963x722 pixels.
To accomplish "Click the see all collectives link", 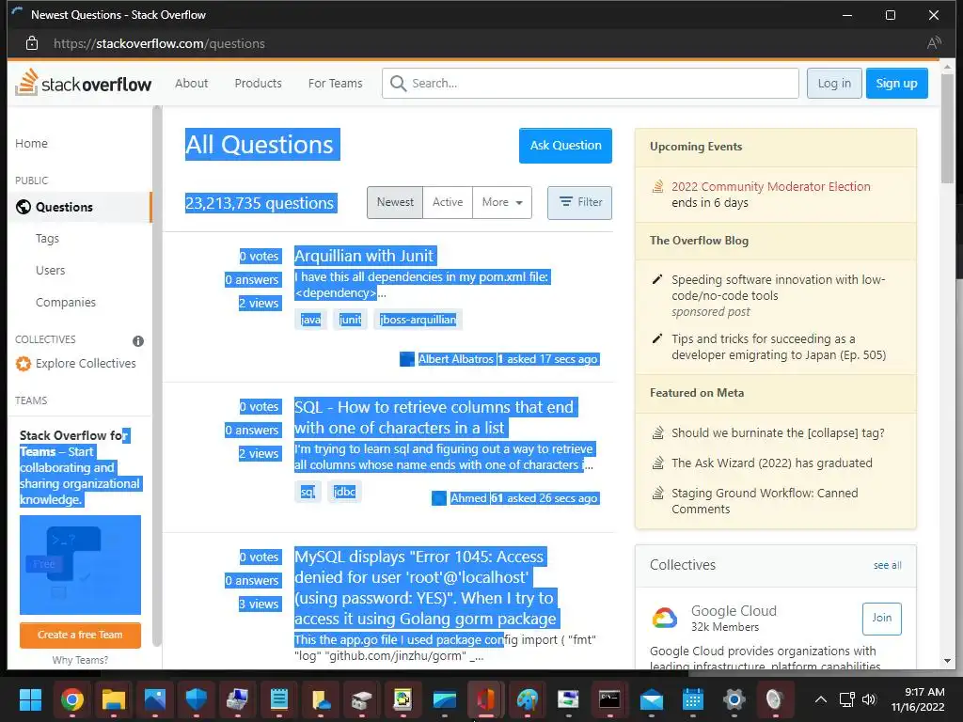I will pos(888,565).
